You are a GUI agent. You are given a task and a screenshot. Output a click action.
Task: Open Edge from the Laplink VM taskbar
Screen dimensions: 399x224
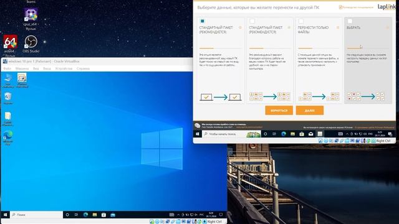coord(284,134)
